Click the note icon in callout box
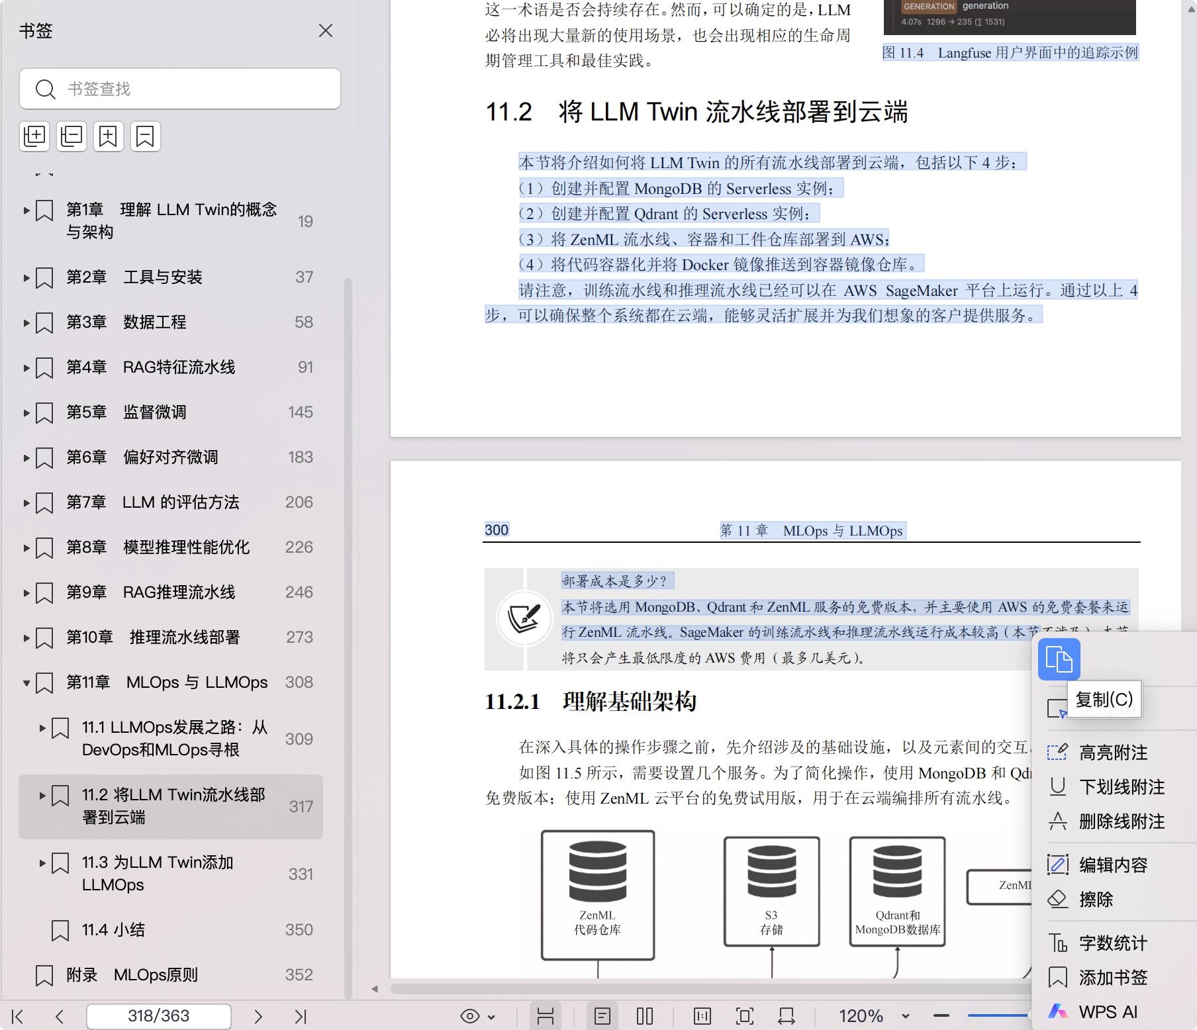Viewport: 1197px width, 1030px height. [524, 619]
